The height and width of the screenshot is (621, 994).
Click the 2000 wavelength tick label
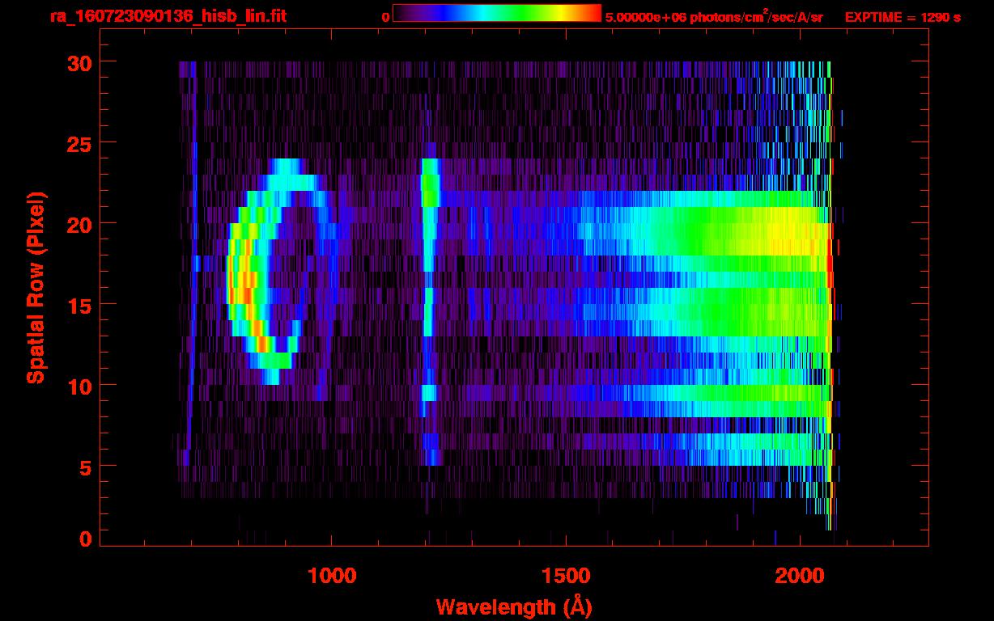coord(800,575)
